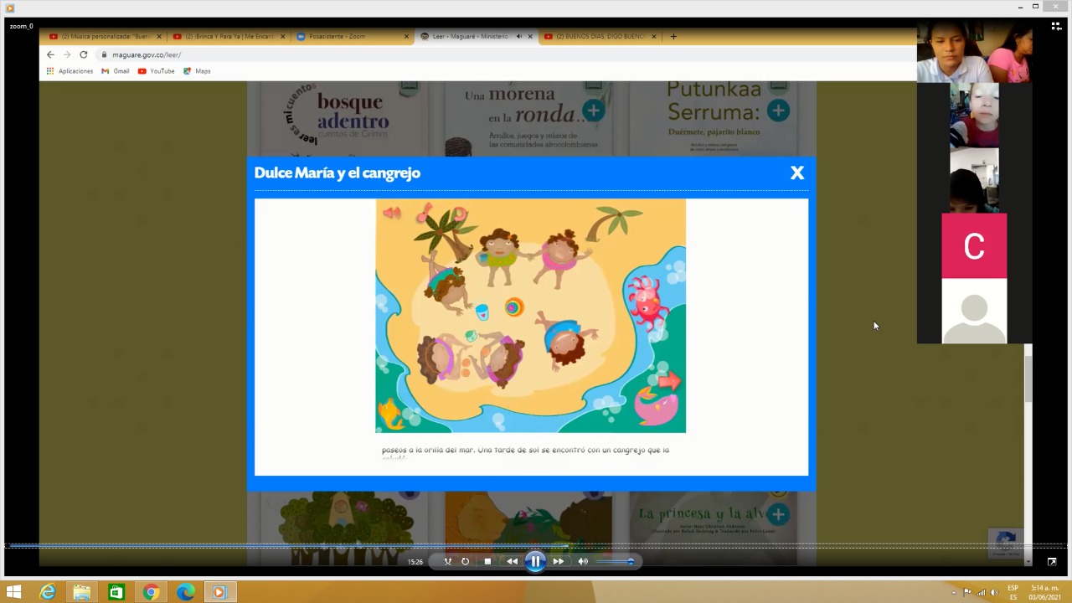Launch Microsoft Edge from the taskbar

185,592
